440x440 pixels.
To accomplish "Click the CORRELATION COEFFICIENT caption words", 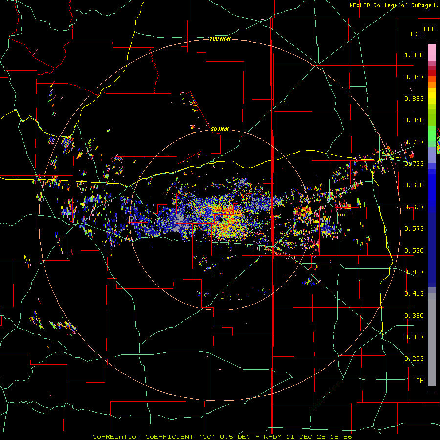I will (143, 437).
